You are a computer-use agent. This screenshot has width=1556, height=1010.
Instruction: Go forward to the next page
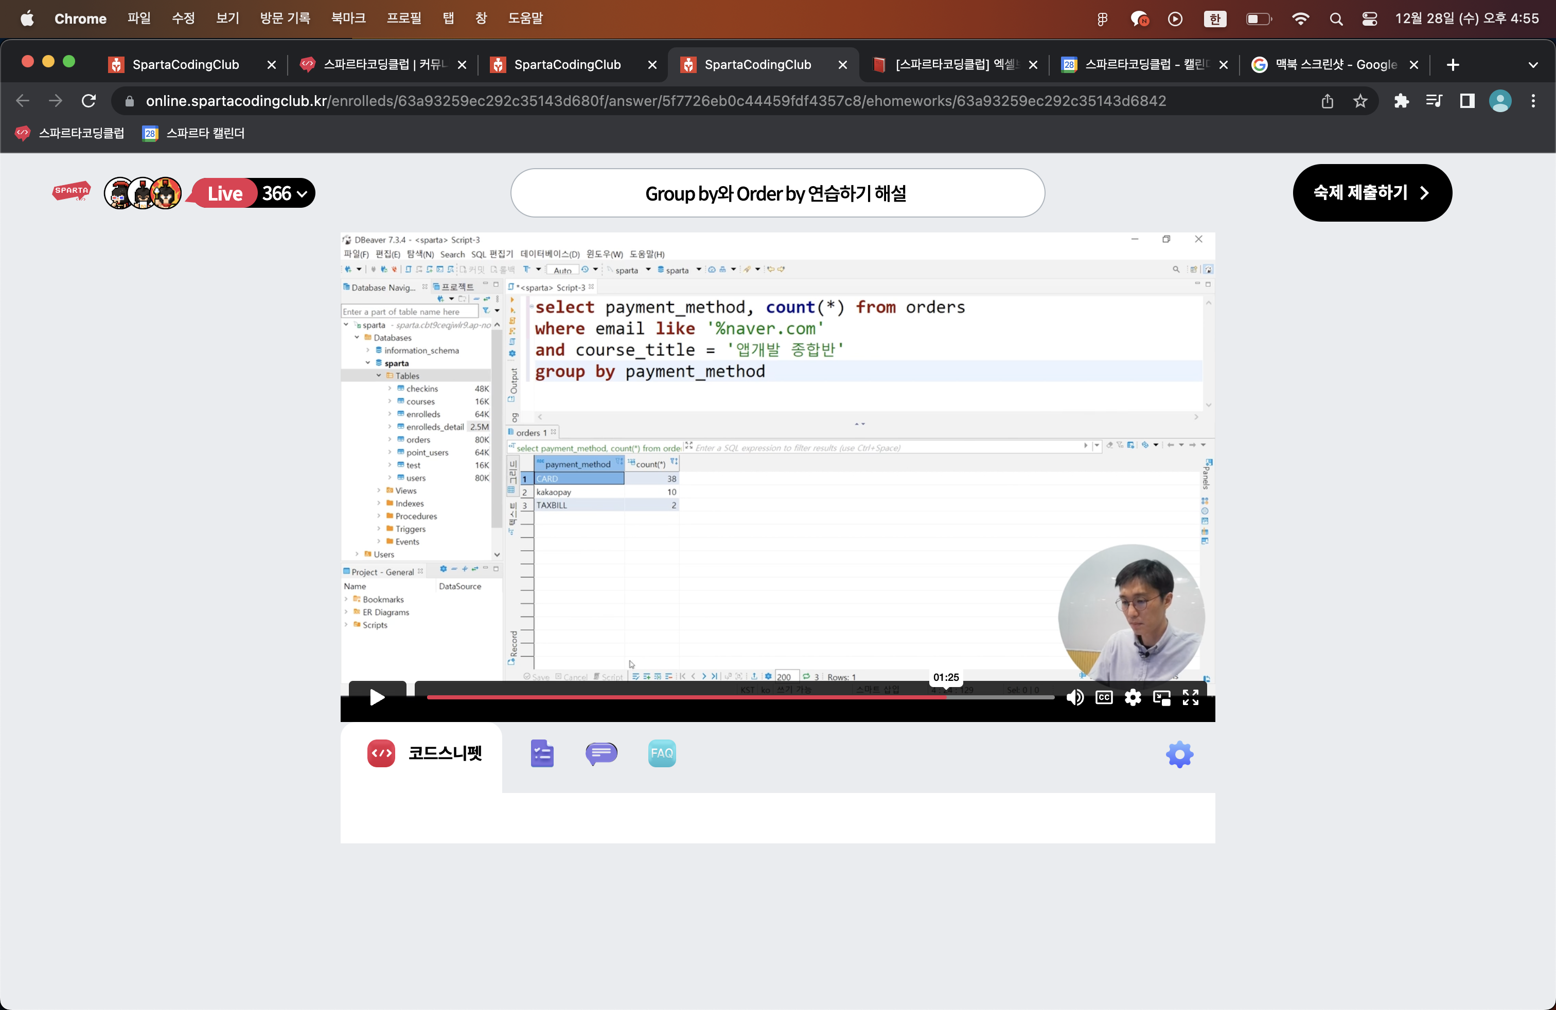click(x=56, y=101)
